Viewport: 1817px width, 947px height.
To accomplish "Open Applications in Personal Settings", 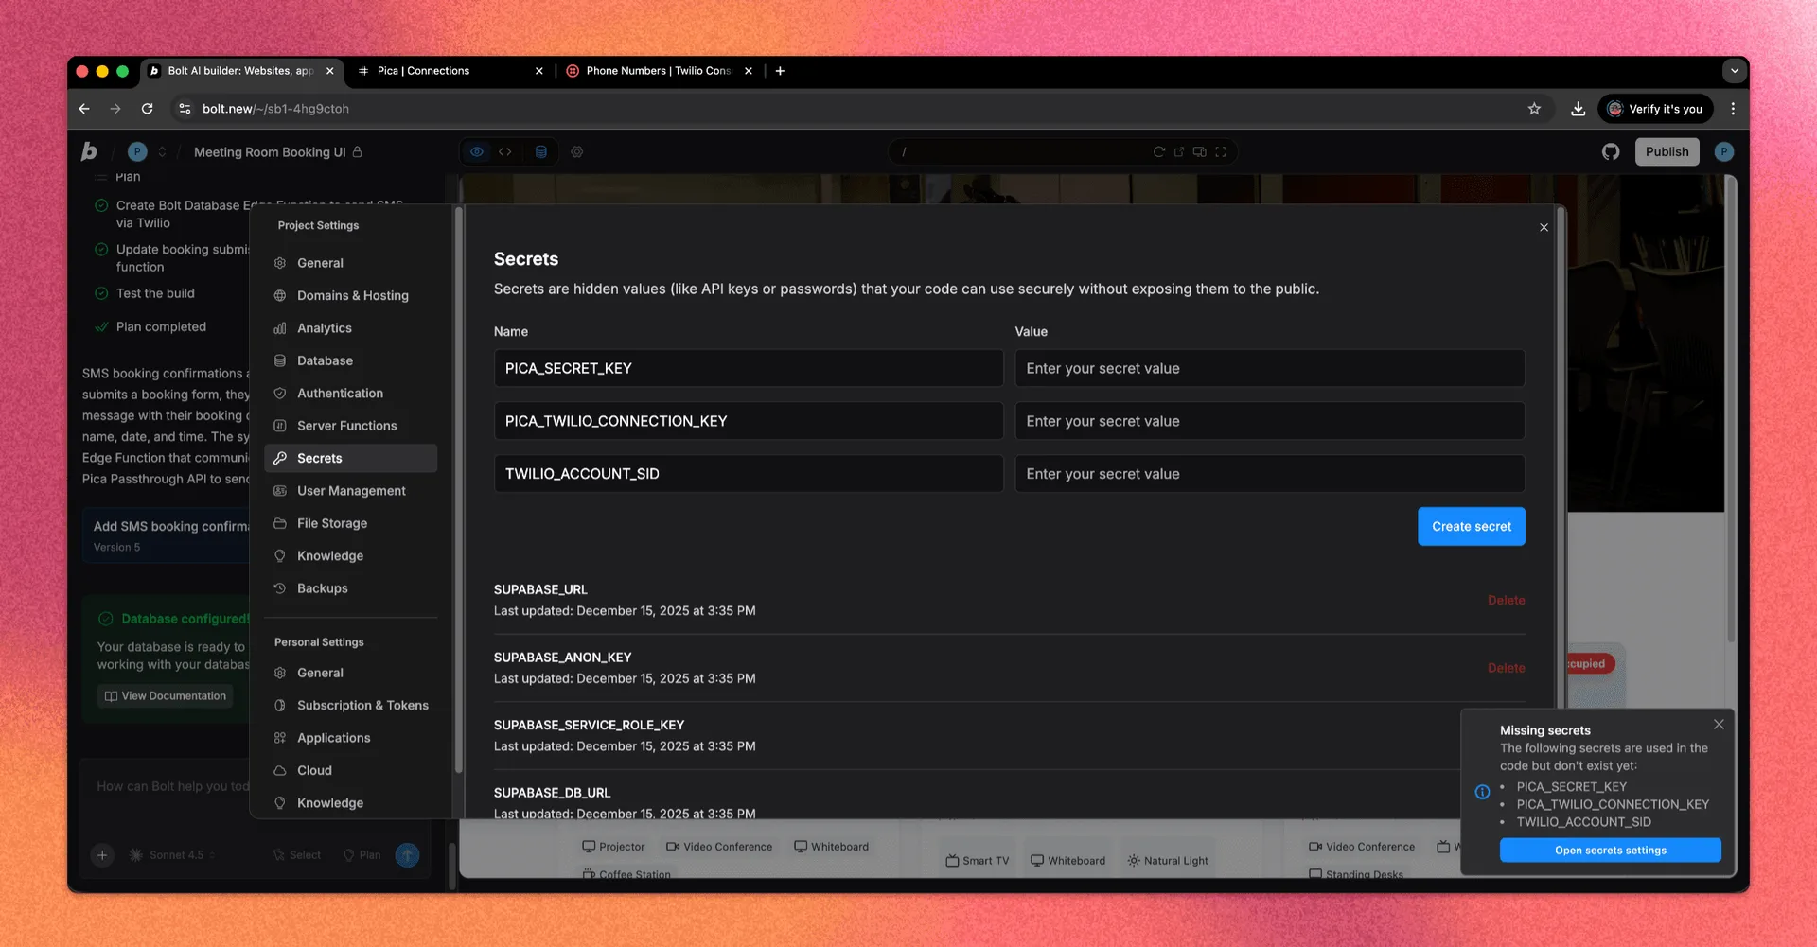I will pyautogui.click(x=350, y=738).
